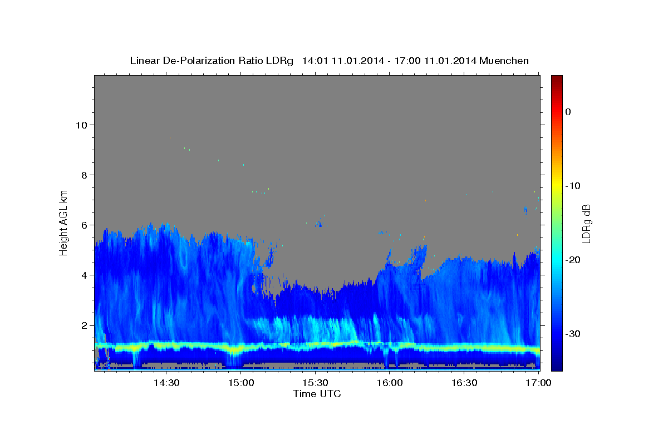Click the height axis label '4'
668x445 pixels.
[x=83, y=275]
